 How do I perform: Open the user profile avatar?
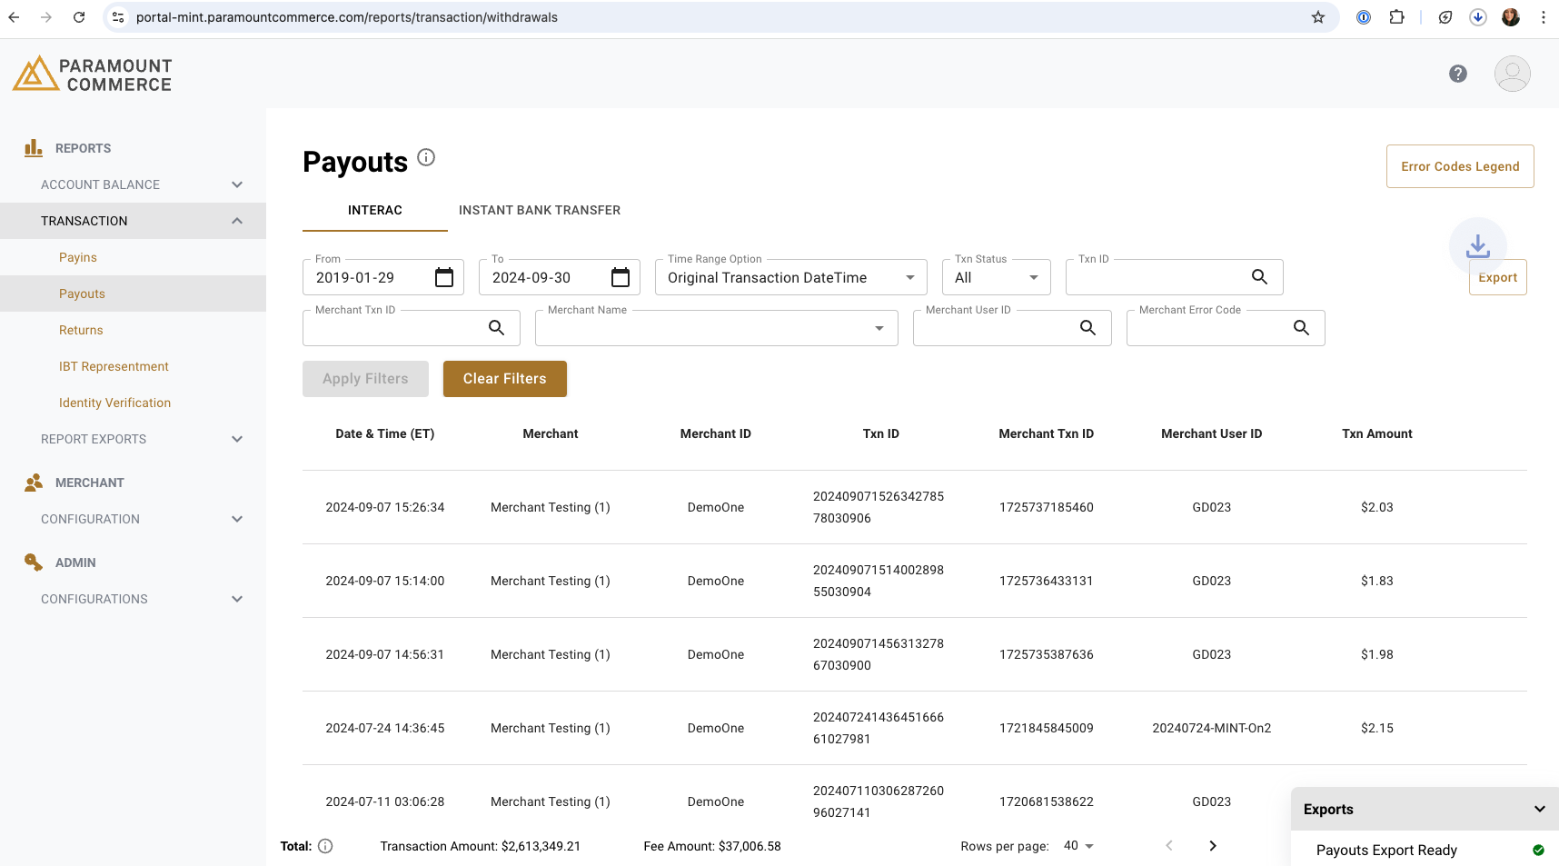point(1512,74)
